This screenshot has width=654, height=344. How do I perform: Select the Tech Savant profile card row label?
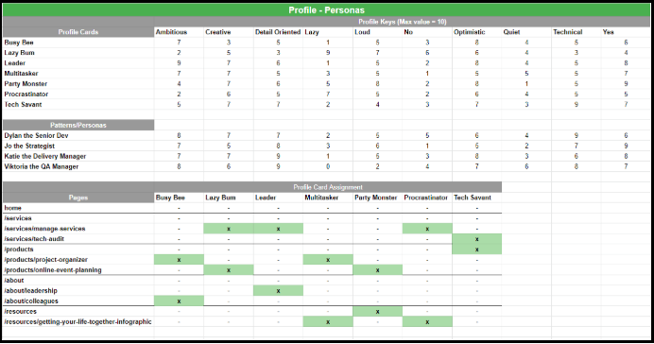pyautogui.click(x=78, y=104)
